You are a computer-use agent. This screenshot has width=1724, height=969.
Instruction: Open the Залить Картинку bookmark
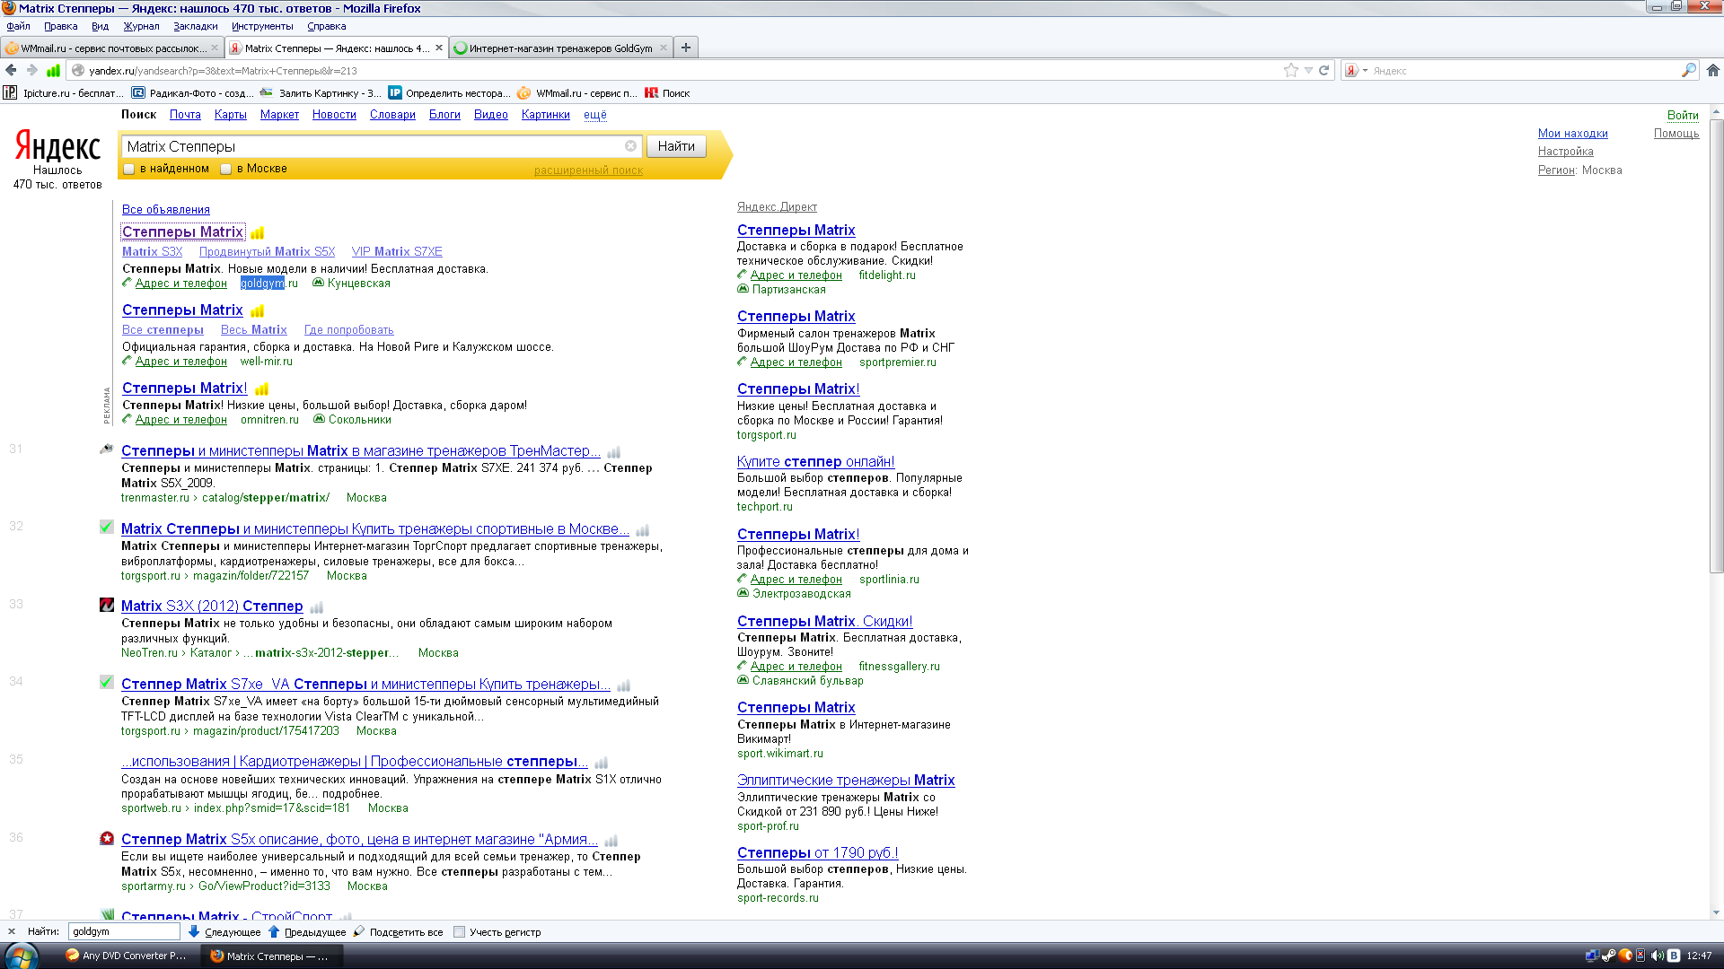pos(321,92)
